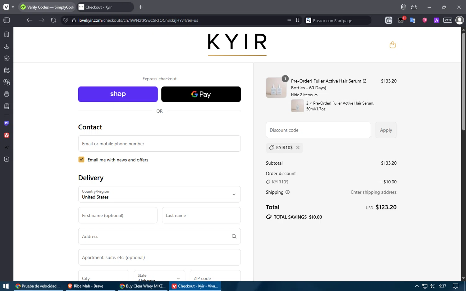Open closed tabs trash icon

click(x=403, y=7)
